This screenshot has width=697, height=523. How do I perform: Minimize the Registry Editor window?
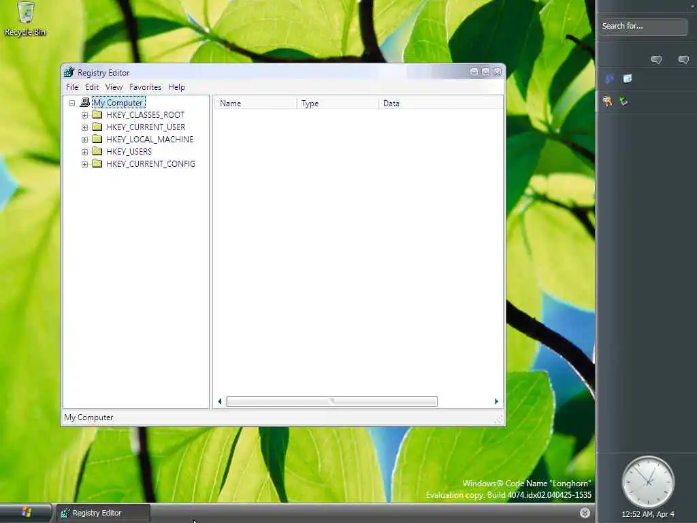(474, 72)
